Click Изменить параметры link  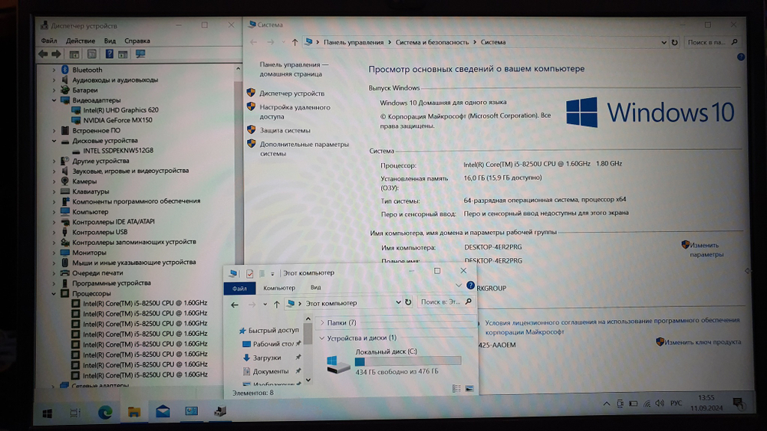click(x=706, y=250)
